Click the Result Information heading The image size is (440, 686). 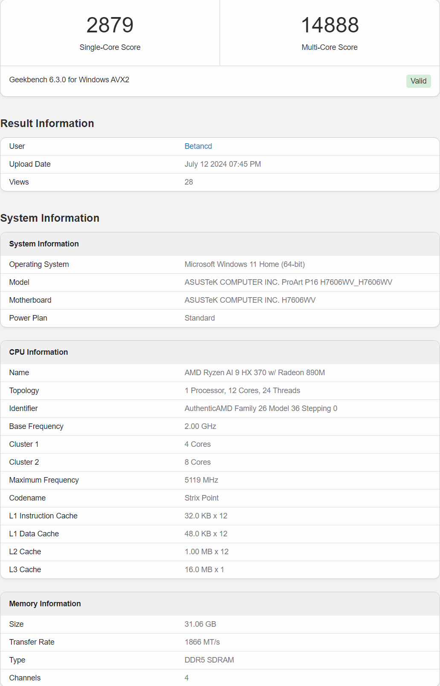tap(47, 124)
